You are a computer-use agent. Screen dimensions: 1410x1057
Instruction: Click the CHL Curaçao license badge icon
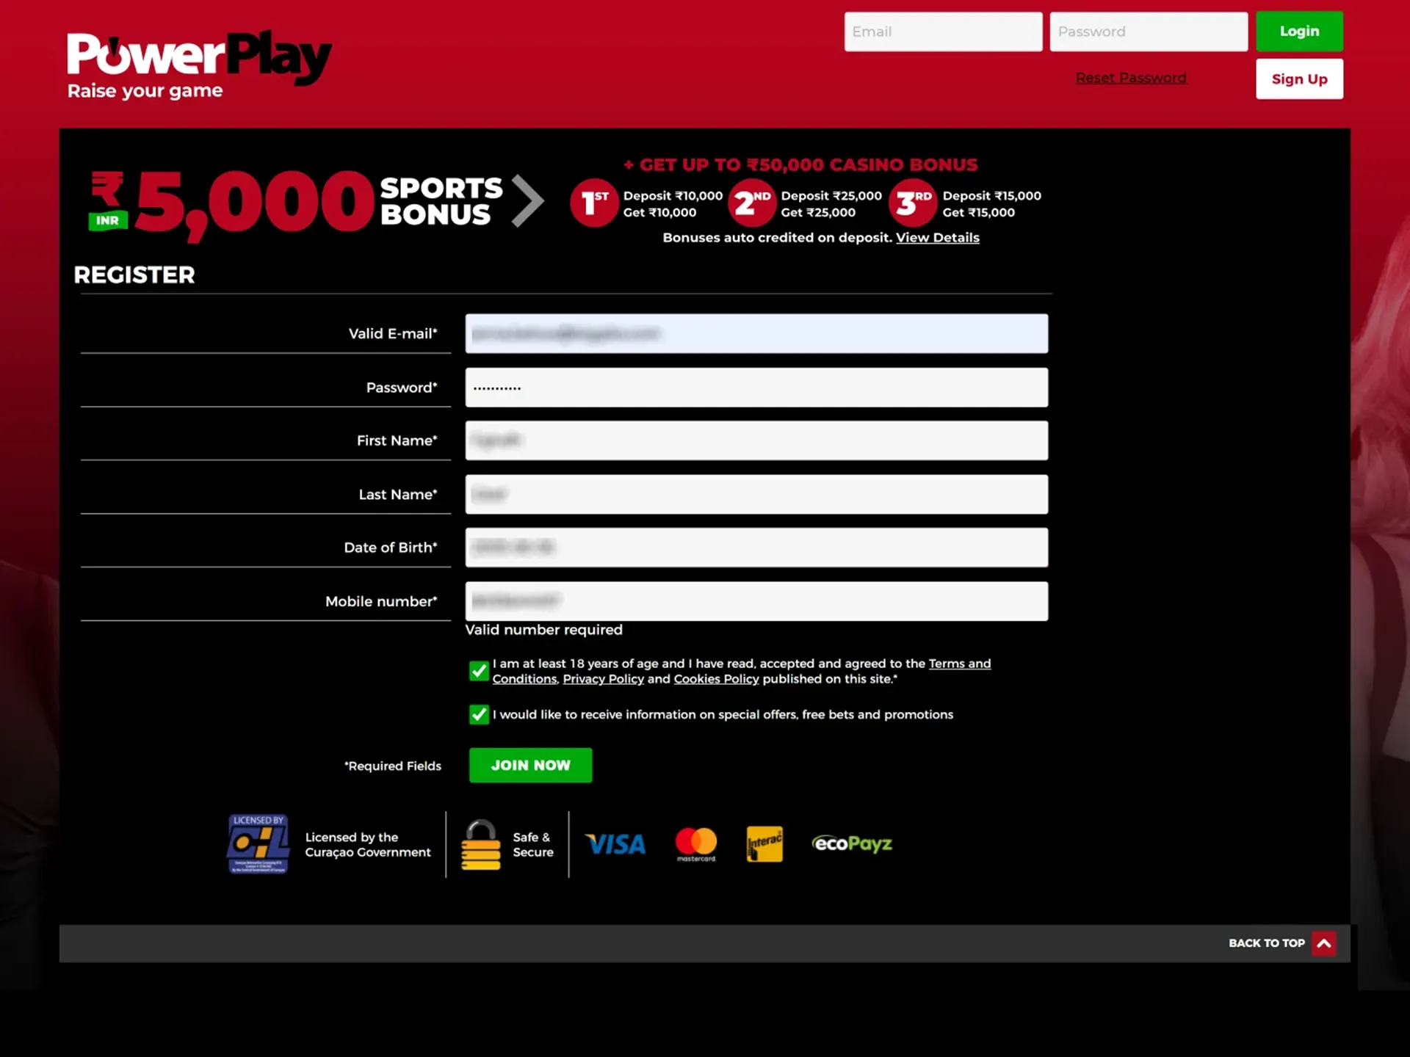(x=256, y=844)
